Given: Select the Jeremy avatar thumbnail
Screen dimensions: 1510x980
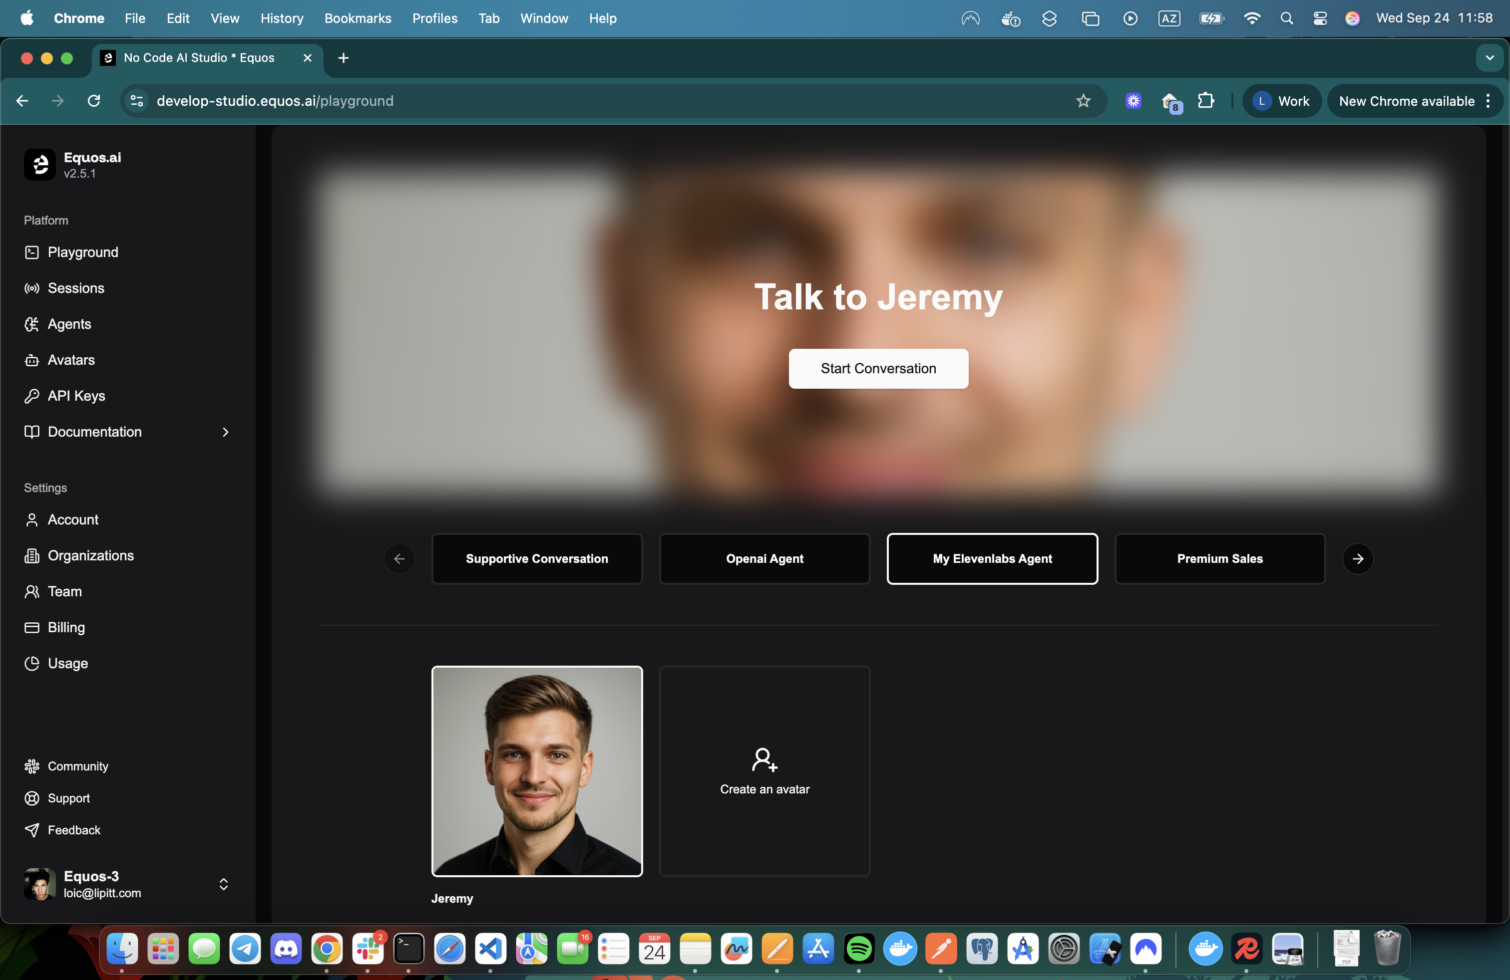Looking at the screenshot, I should (x=537, y=771).
